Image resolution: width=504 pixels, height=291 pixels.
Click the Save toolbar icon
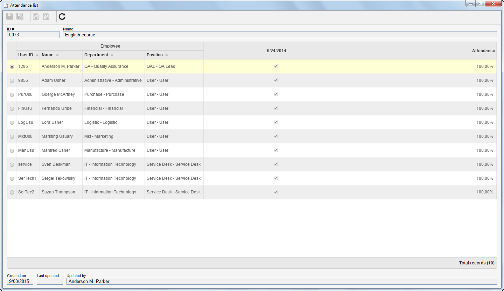(9, 16)
